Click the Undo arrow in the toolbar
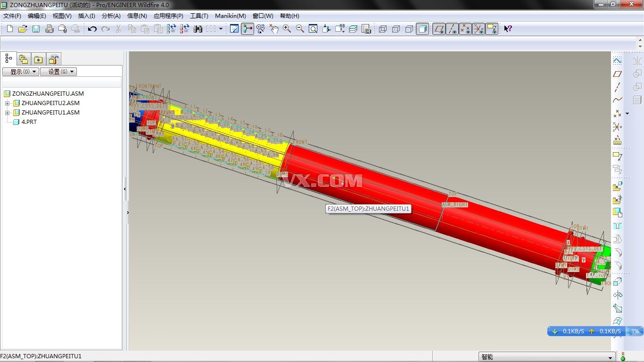This screenshot has width=644, height=362. pyautogui.click(x=92, y=29)
